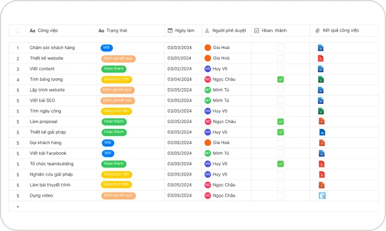Viewport: 386px width, 231px height.
Task: Open the Word file for Viết bài Facebook
Action: tap(322, 153)
